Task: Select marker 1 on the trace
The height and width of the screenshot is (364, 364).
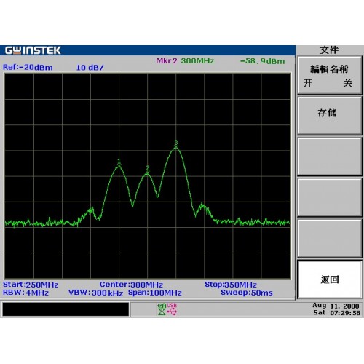Action: click(x=119, y=163)
